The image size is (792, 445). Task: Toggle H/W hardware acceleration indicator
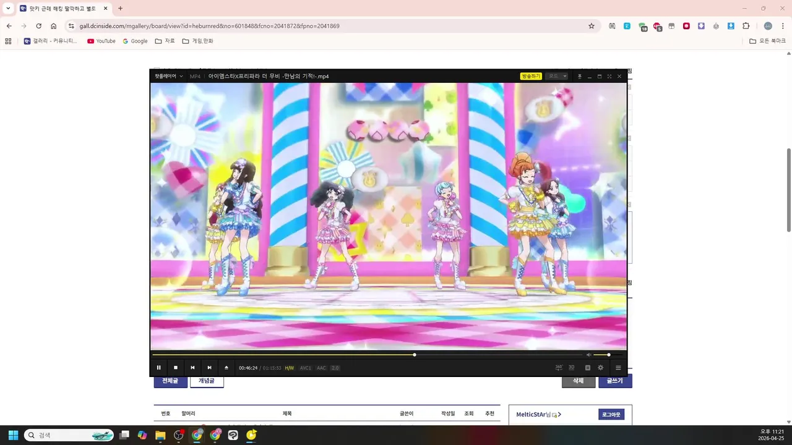point(290,368)
